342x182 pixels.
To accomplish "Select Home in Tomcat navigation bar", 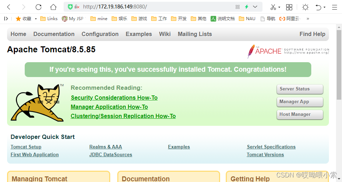I will [18, 34].
